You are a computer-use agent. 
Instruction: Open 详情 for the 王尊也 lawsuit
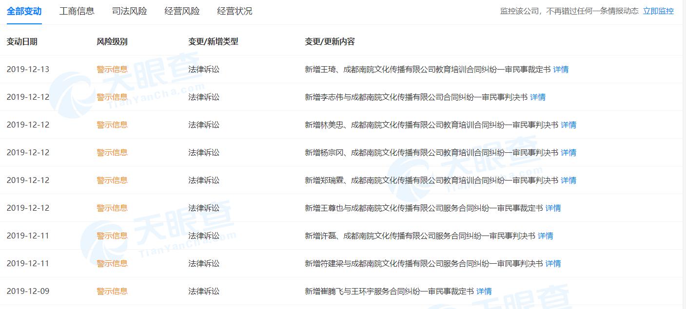[553, 208]
